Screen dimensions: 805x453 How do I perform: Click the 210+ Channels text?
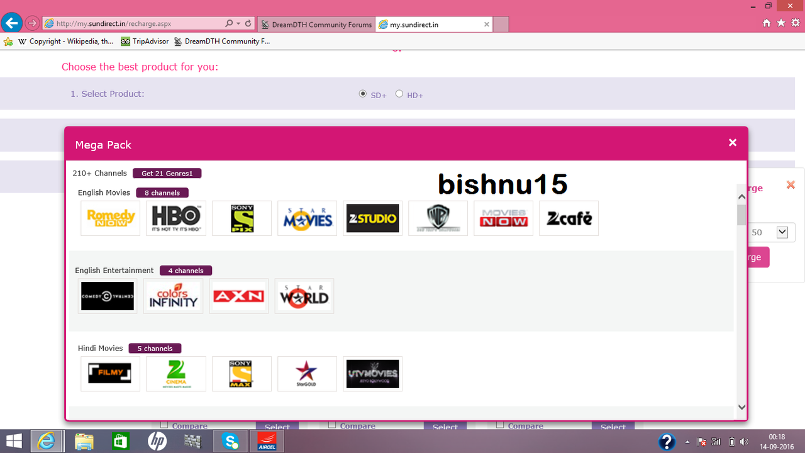point(99,173)
